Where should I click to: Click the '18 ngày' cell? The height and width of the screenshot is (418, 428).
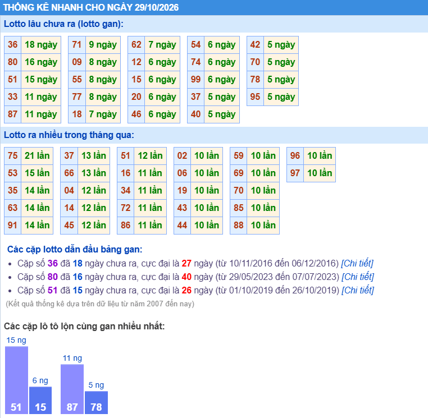click(x=41, y=45)
